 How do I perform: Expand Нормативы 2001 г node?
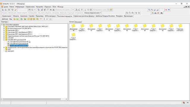[4, 30]
